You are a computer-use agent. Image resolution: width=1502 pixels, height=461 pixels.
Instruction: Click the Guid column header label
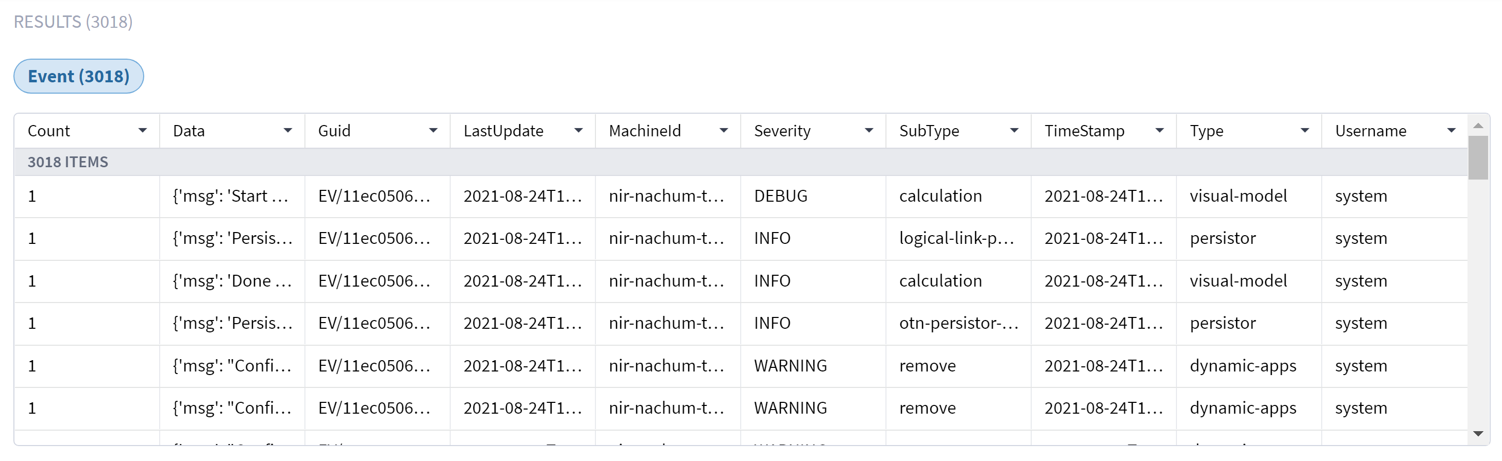[334, 131]
